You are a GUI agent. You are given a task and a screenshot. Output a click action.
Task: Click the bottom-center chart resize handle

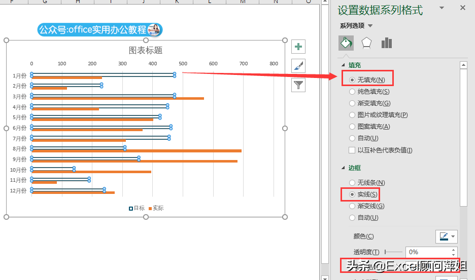pyautogui.click(x=146, y=217)
